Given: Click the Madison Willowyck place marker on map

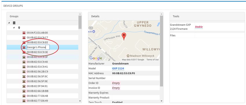Looking at the screenshot, I should point(128,56).
